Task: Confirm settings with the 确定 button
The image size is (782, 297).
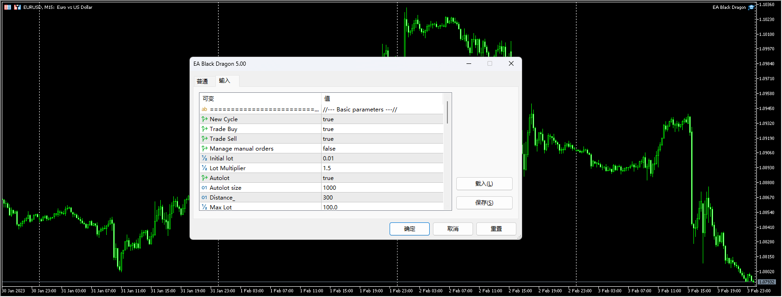Action: pos(409,229)
